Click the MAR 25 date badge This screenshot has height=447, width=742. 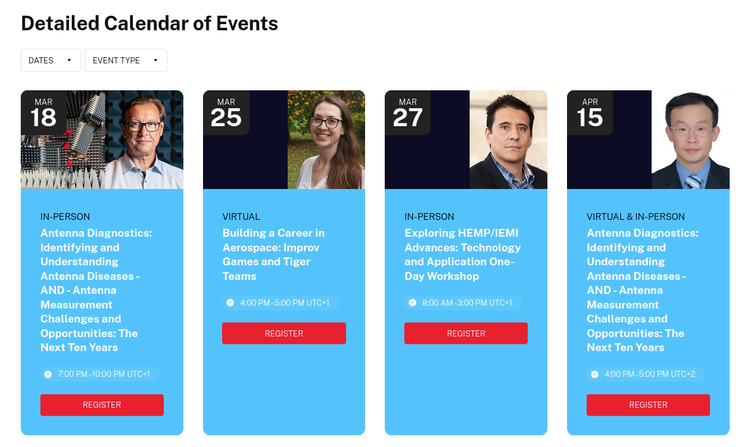click(226, 113)
